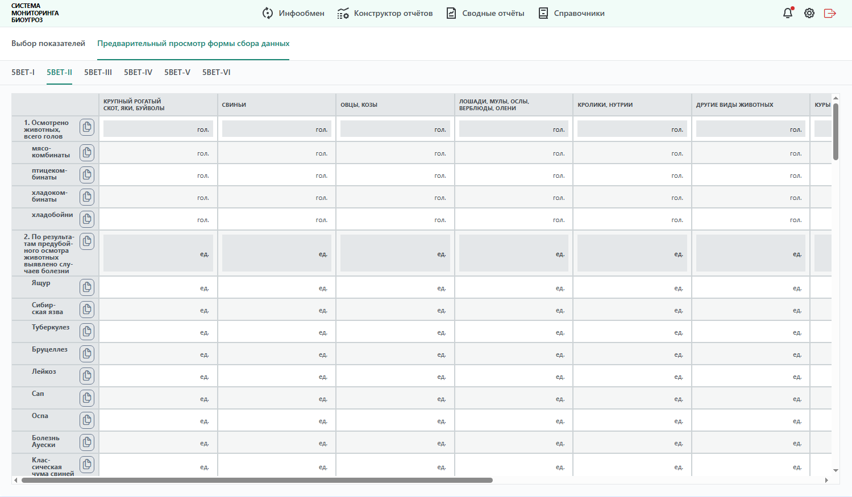Viewport: 852px width, 497px height.
Task: Click the red logout icon
Action: click(x=830, y=13)
